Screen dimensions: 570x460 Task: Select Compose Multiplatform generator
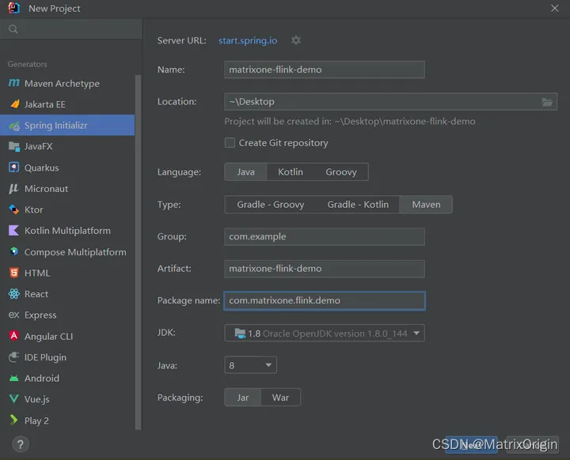67,251
